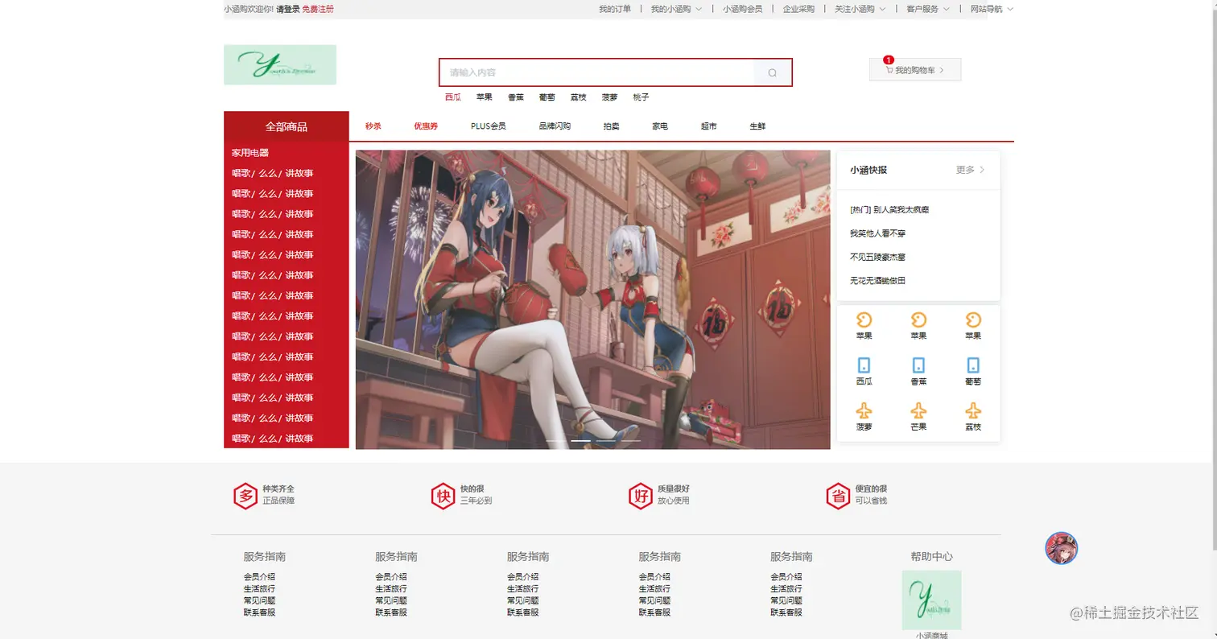Click the red hexagon 多 icon
The width and height of the screenshot is (1217, 639).
click(x=245, y=496)
